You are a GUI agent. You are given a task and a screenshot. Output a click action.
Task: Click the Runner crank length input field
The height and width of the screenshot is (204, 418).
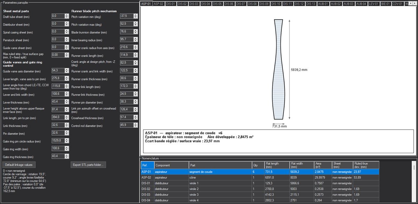(126, 55)
